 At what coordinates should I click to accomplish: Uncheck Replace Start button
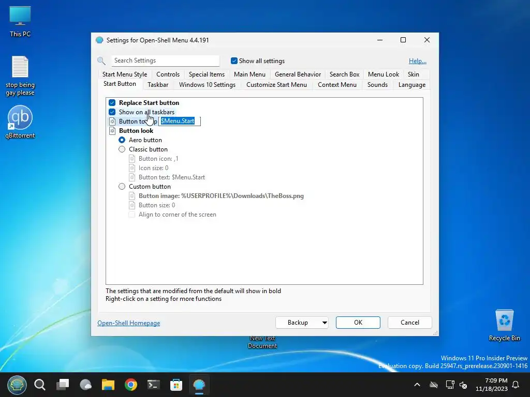(x=112, y=103)
